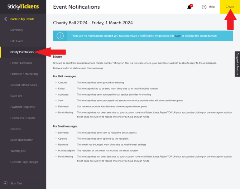Click the Sent status label
The image size is (240, 189).
[61, 101]
